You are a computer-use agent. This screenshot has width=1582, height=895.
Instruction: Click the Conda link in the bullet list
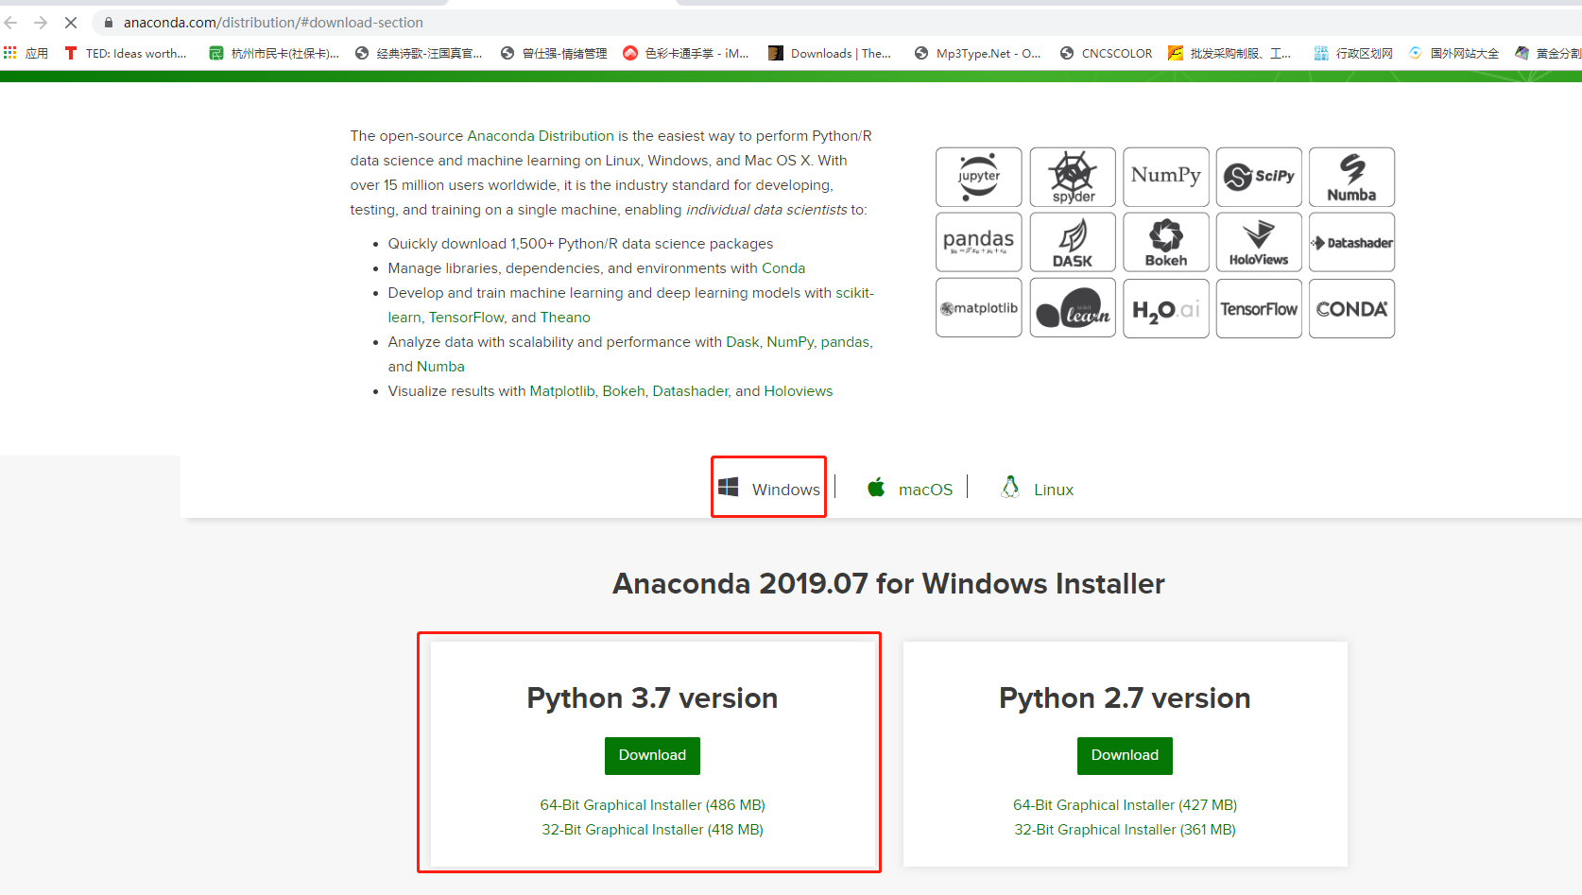click(783, 268)
